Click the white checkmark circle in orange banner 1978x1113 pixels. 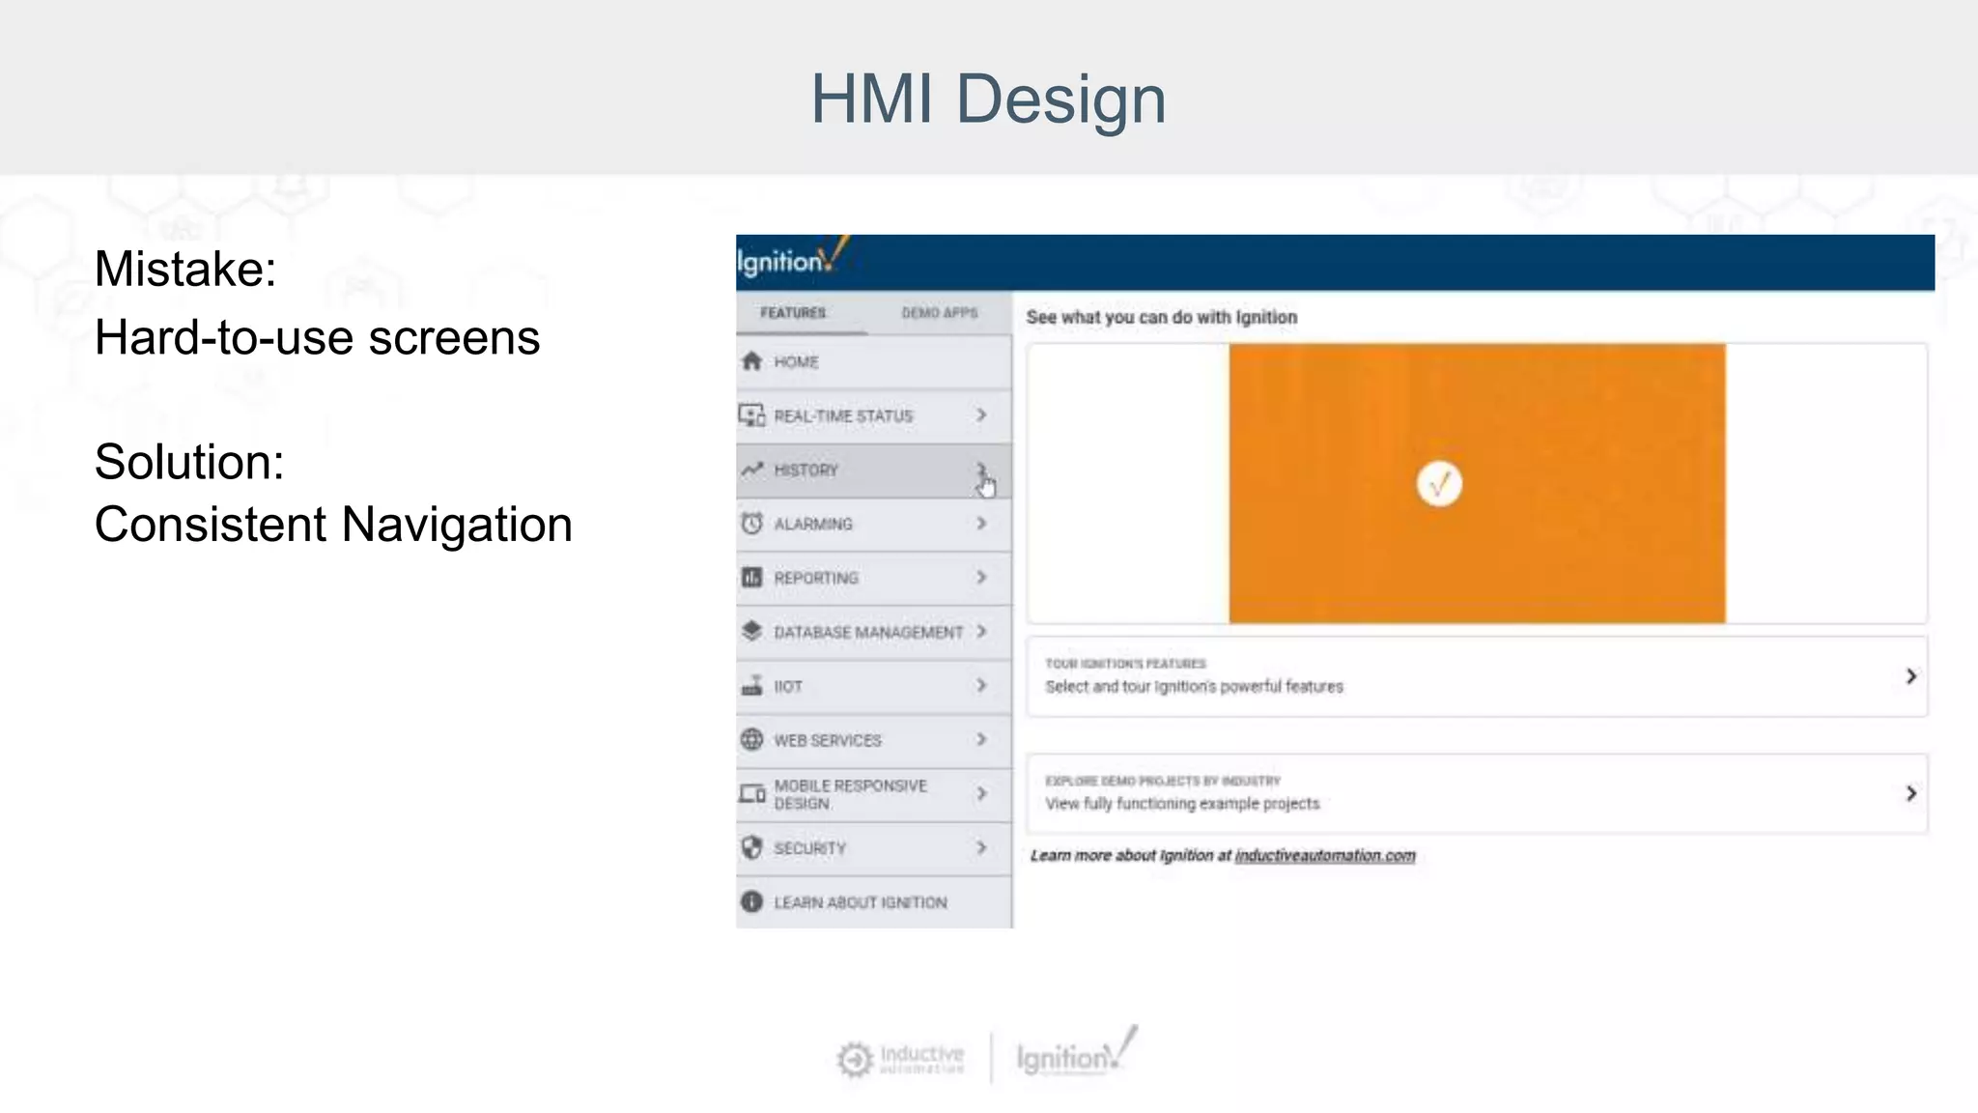coord(1439,484)
